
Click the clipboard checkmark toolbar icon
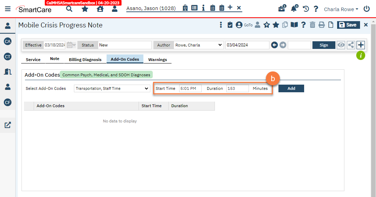tap(230, 25)
